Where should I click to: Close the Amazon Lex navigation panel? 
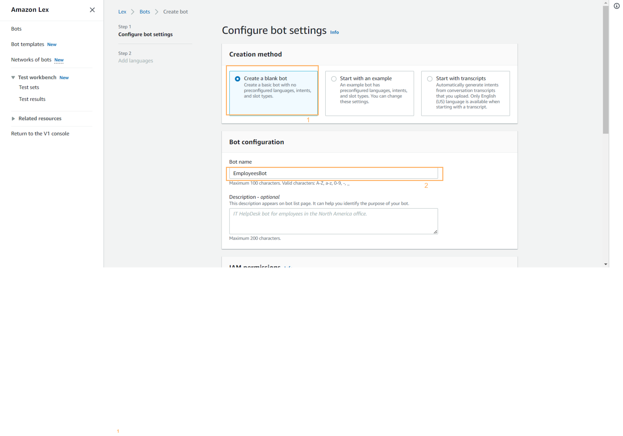point(92,10)
